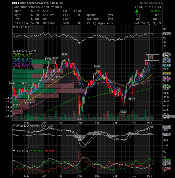Click the 2369639 volume tag on right axis
The image size is (175, 178).
(x=169, y=116)
